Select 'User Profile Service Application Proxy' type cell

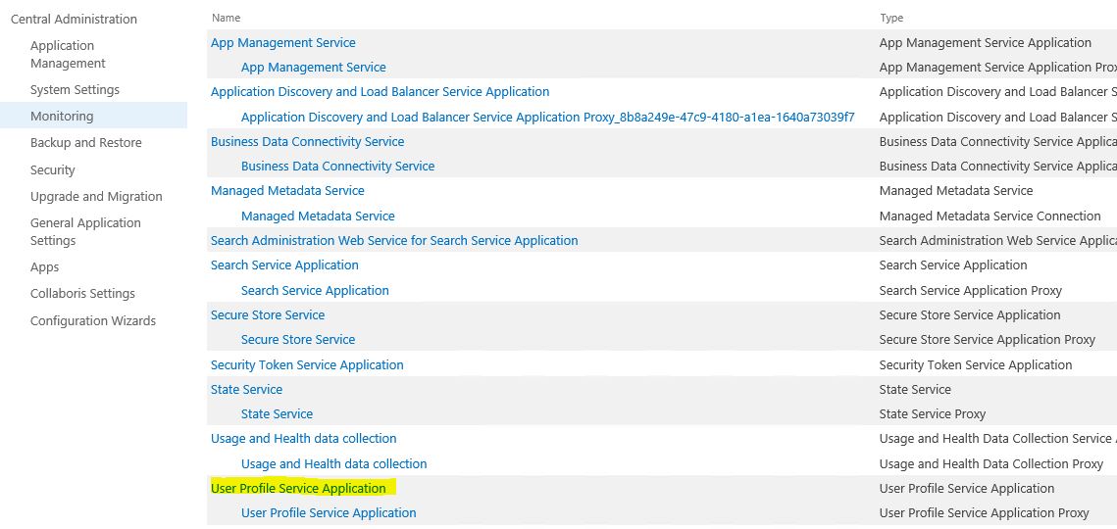point(984,512)
